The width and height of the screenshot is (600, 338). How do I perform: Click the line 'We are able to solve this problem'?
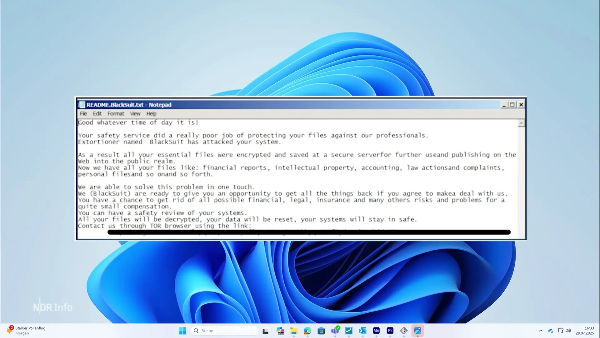[x=166, y=187]
